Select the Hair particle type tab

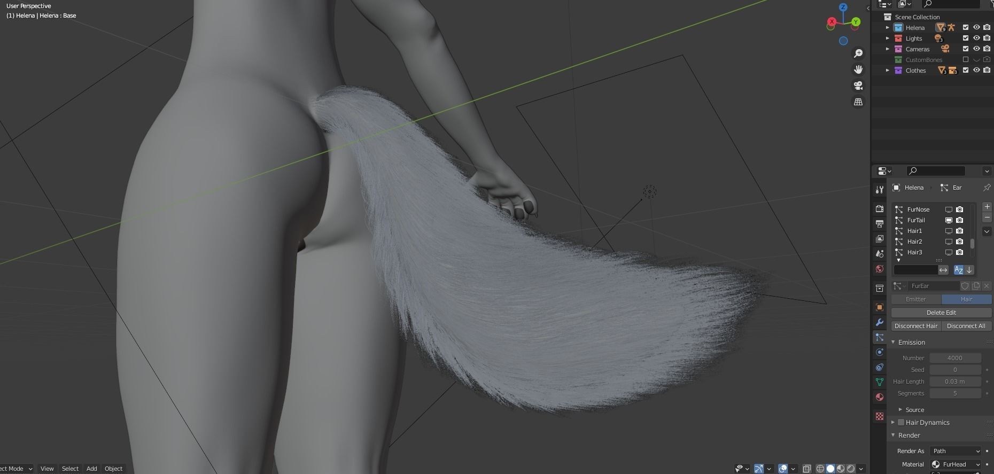tap(966, 299)
